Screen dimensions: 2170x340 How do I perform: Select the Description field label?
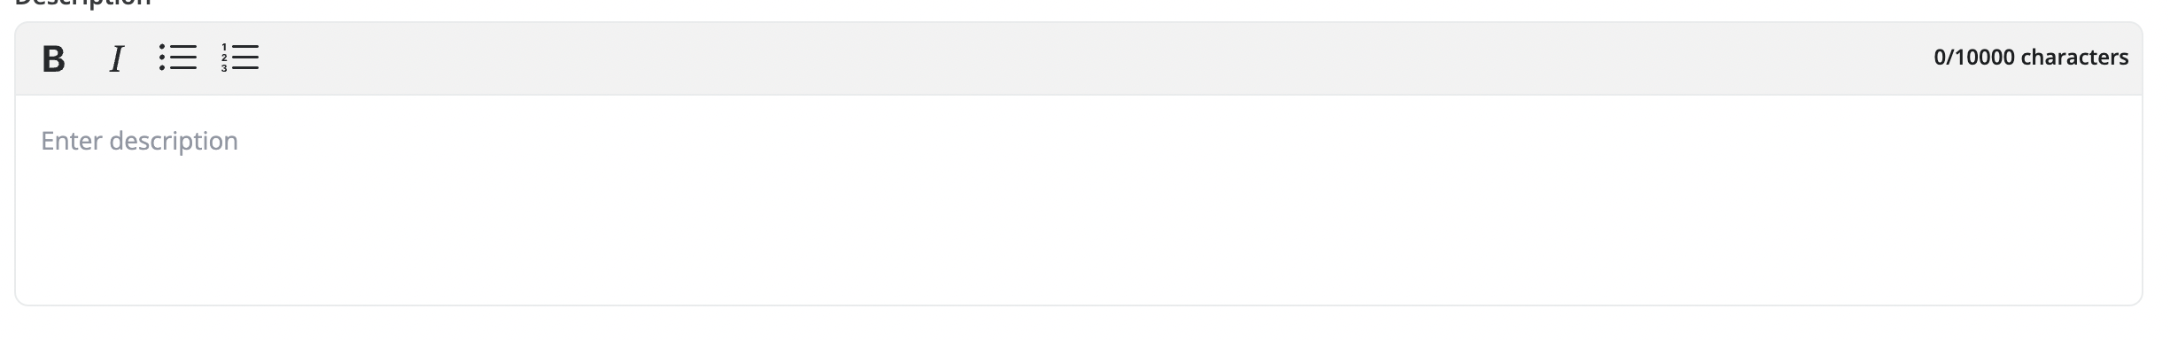click(x=83, y=3)
